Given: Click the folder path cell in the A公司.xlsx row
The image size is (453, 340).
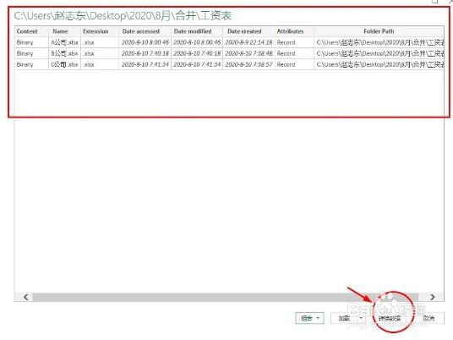Looking at the screenshot, I should 379,42.
